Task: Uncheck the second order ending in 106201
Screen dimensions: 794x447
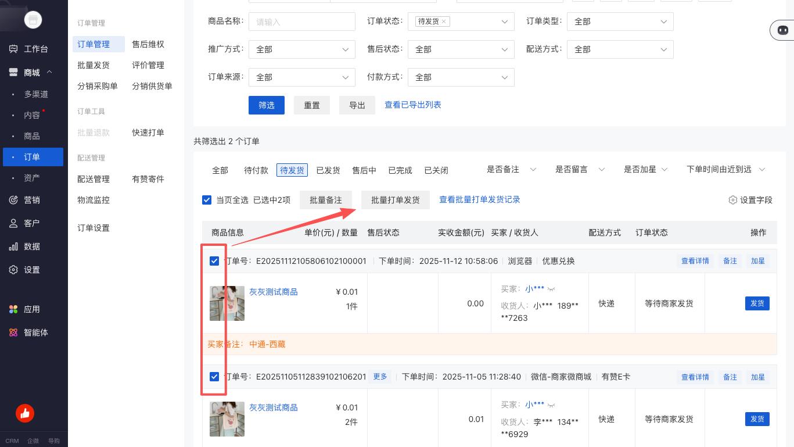Action: tap(214, 377)
